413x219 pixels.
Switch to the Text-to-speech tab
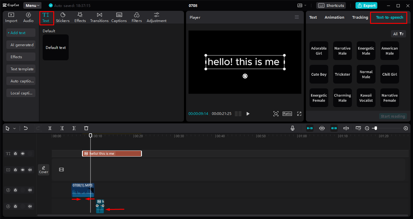click(389, 17)
